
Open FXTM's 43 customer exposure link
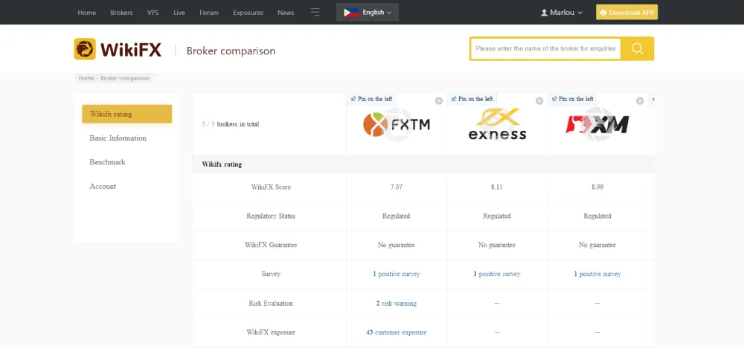[397, 332]
